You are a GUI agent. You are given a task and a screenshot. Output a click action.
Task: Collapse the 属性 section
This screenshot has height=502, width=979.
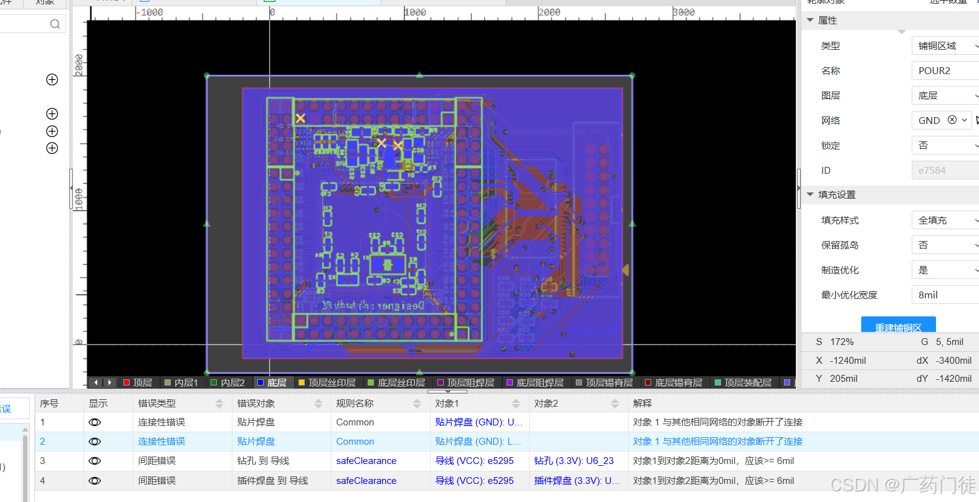pos(810,21)
